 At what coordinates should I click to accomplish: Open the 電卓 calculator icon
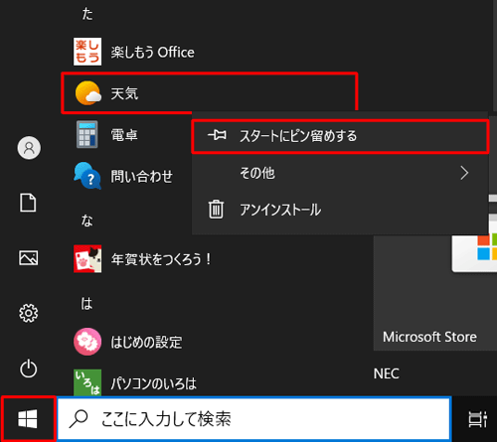pos(87,134)
